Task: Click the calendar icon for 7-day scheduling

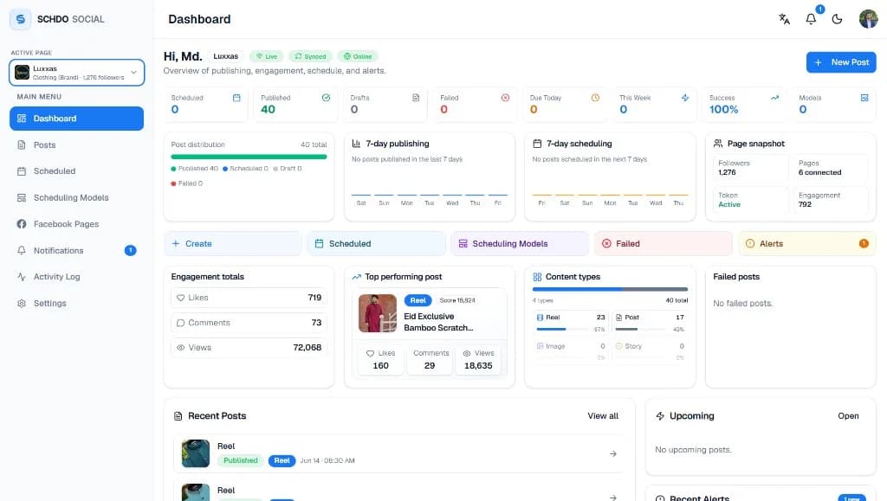Action: tap(537, 144)
